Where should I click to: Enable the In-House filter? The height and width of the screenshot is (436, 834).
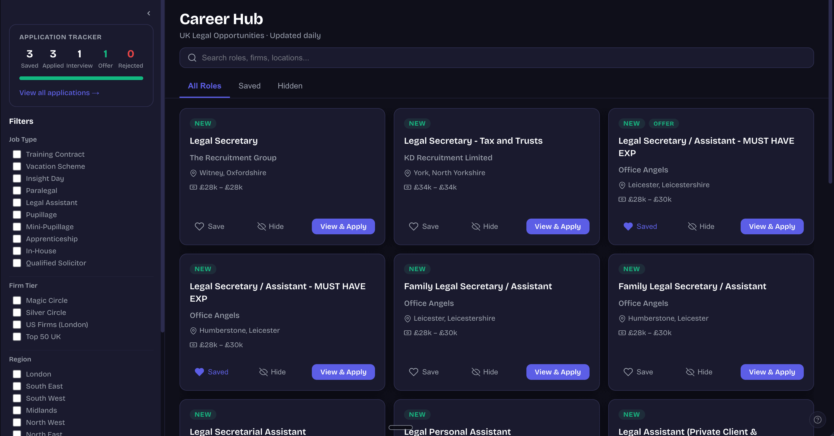click(17, 251)
